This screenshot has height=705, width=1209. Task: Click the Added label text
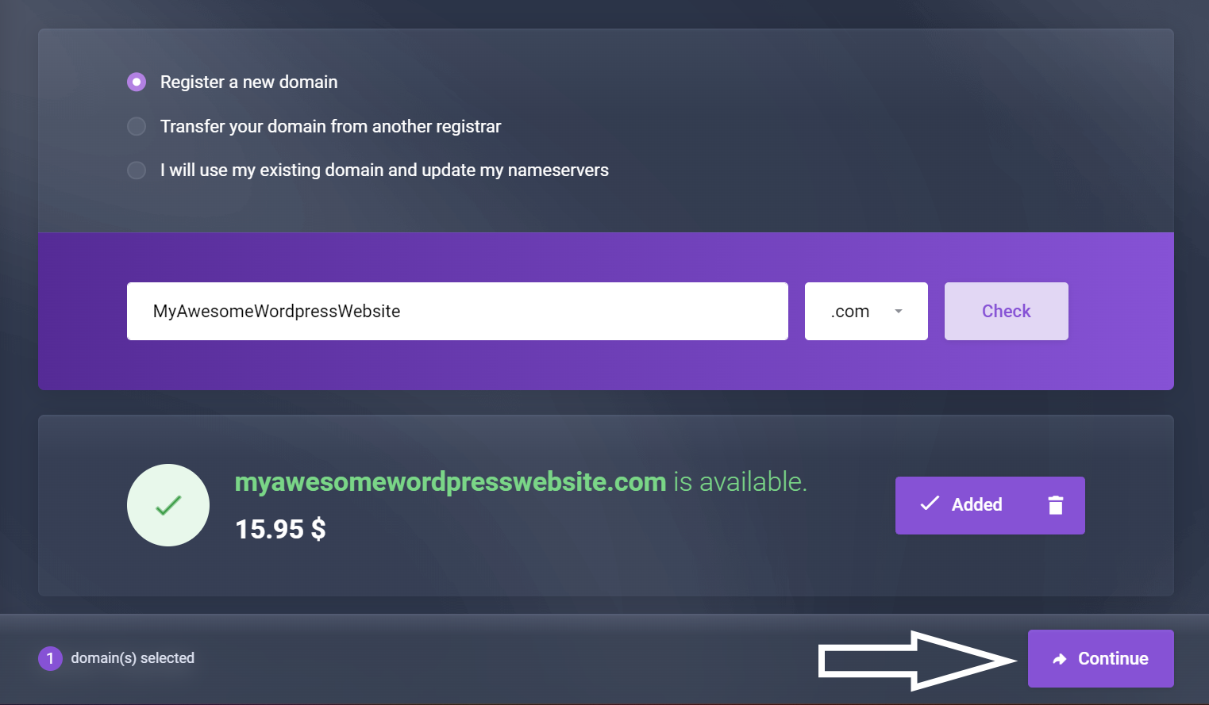[x=976, y=505]
